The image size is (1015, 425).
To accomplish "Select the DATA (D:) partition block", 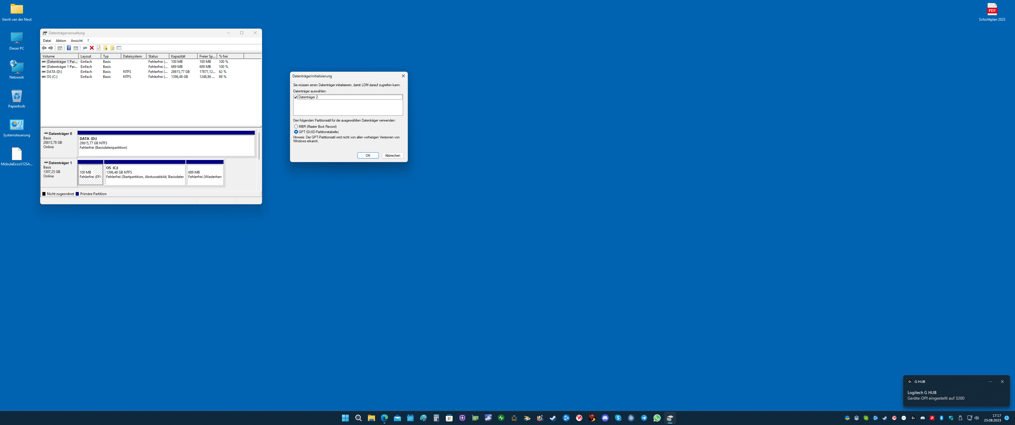I will (166, 143).
